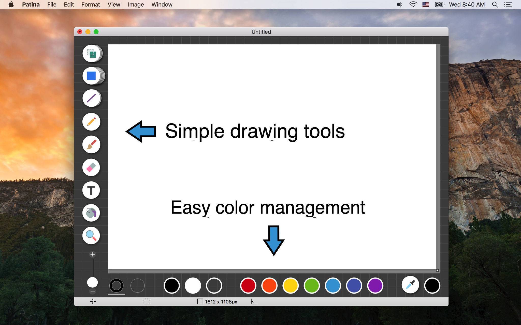Increase brush size with plus button
Screen dimensions: 521x325
pyautogui.click(x=93, y=254)
